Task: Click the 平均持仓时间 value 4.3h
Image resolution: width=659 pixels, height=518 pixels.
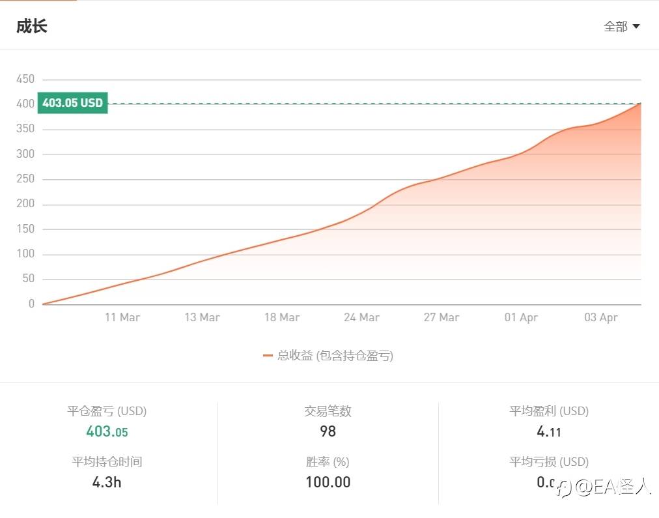Action: (107, 483)
